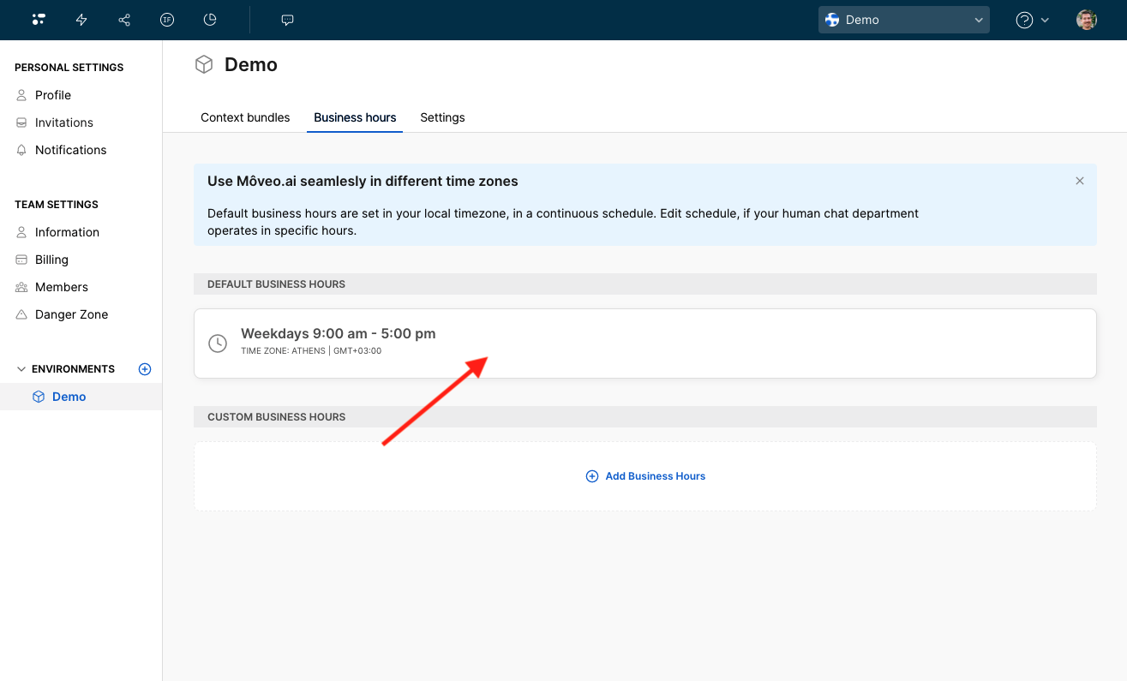1127x681 pixels.
Task: Dismiss the time zones info banner
Action: (x=1080, y=181)
